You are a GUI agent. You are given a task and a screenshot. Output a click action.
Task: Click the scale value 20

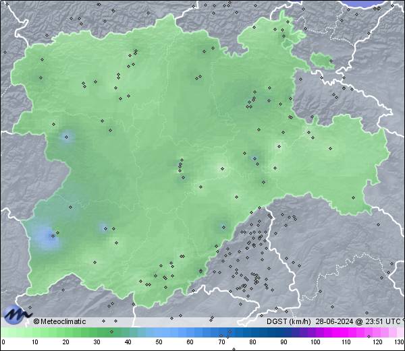[x=65, y=342]
